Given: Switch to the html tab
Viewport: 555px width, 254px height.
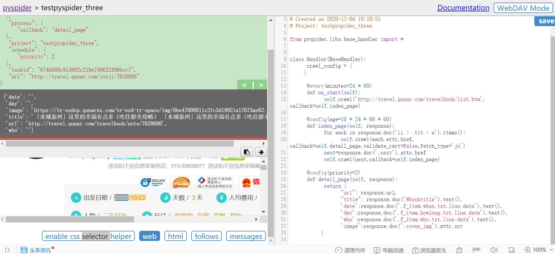Looking at the screenshot, I should coord(175,236).
